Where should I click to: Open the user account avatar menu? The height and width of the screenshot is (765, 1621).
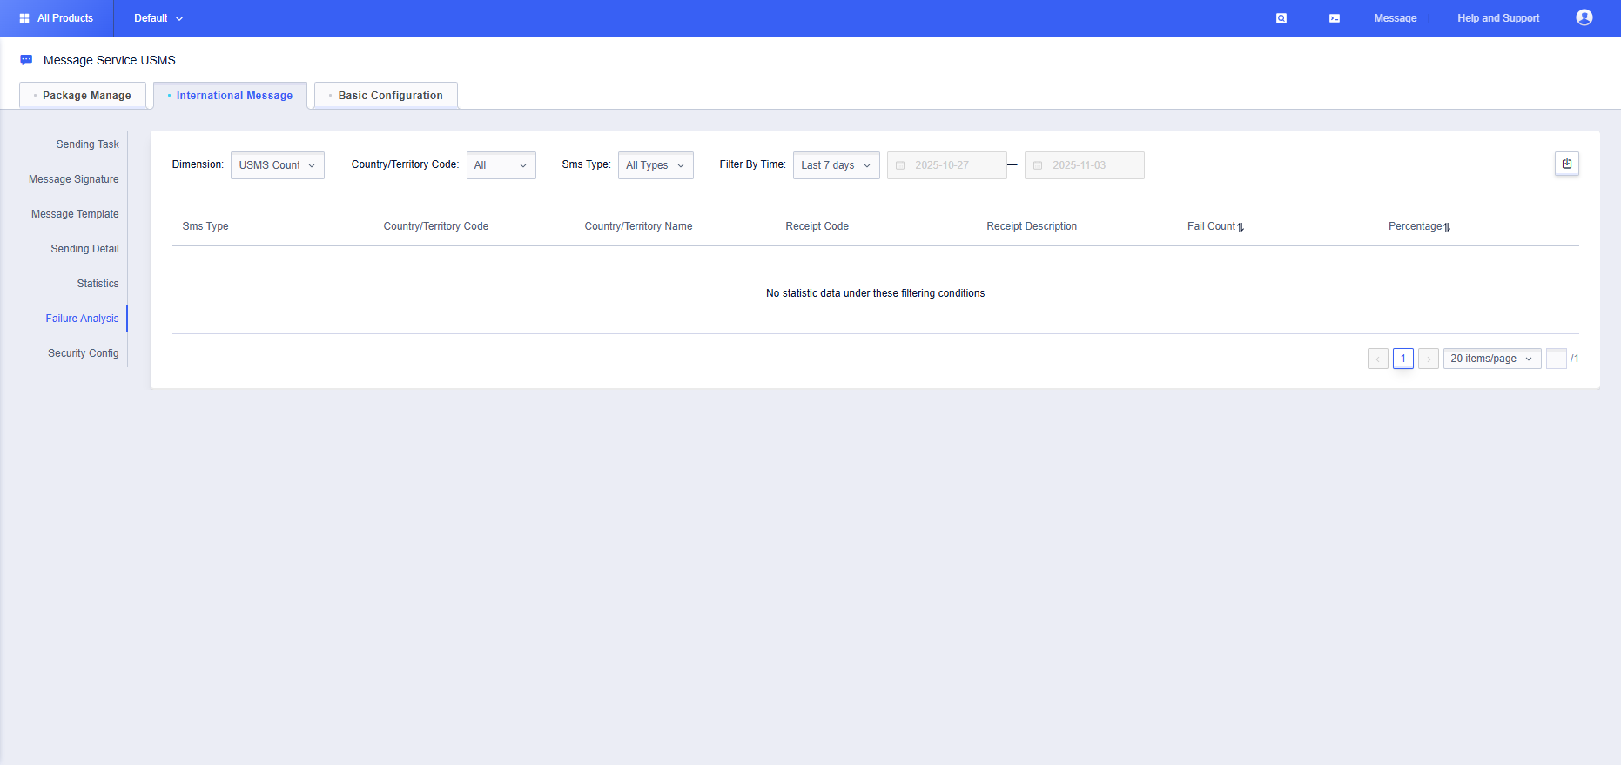1584,18
